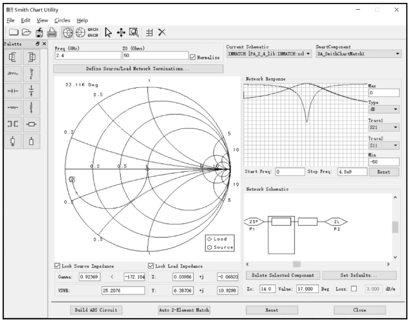410x322 pixels.
Task: Choose the grounded stub palette component
Action: click(x=13, y=142)
